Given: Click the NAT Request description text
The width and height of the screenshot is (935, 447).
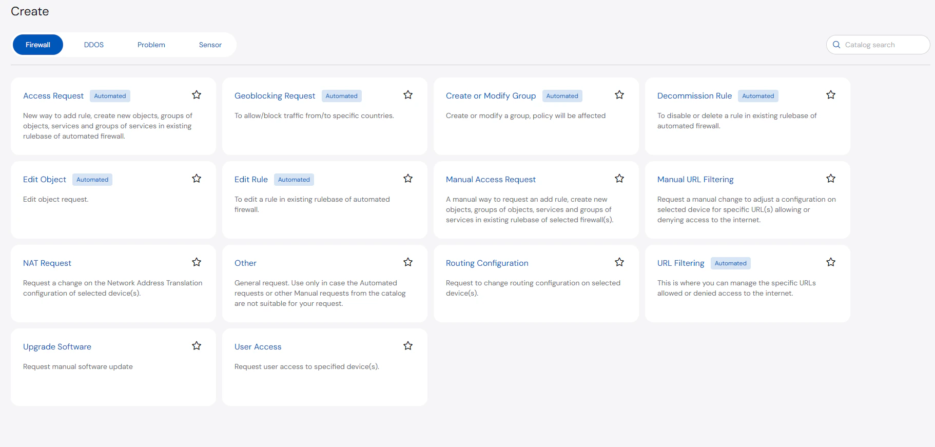Looking at the screenshot, I should (x=113, y=288).
